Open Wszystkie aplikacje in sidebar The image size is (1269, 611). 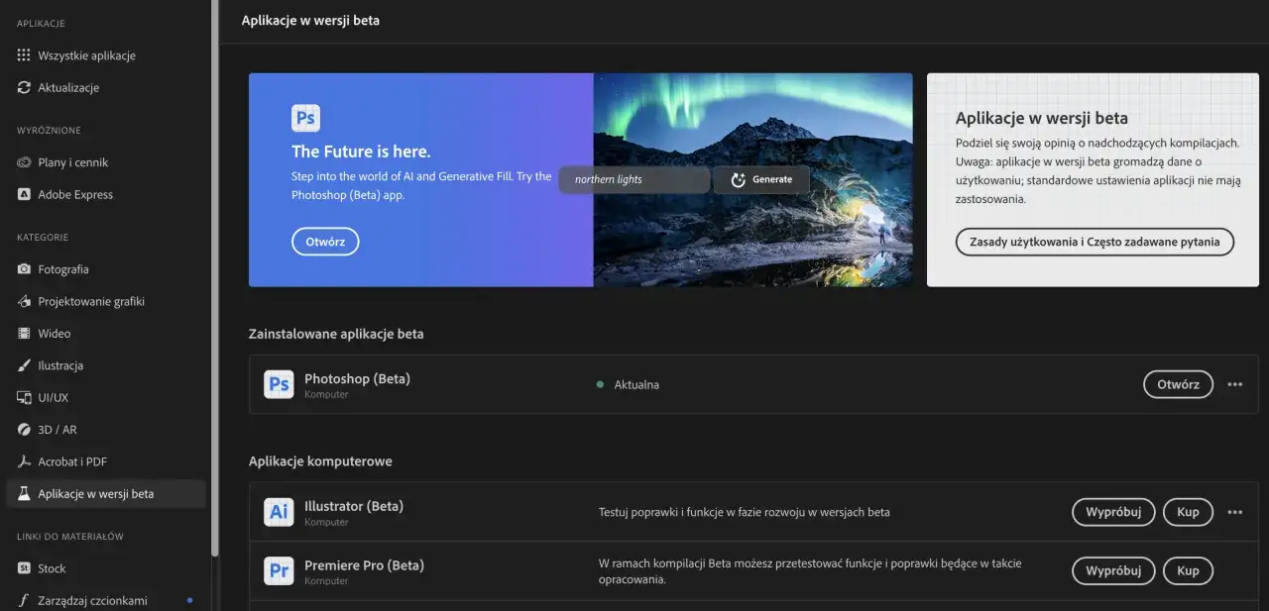[x=86, y=56]
